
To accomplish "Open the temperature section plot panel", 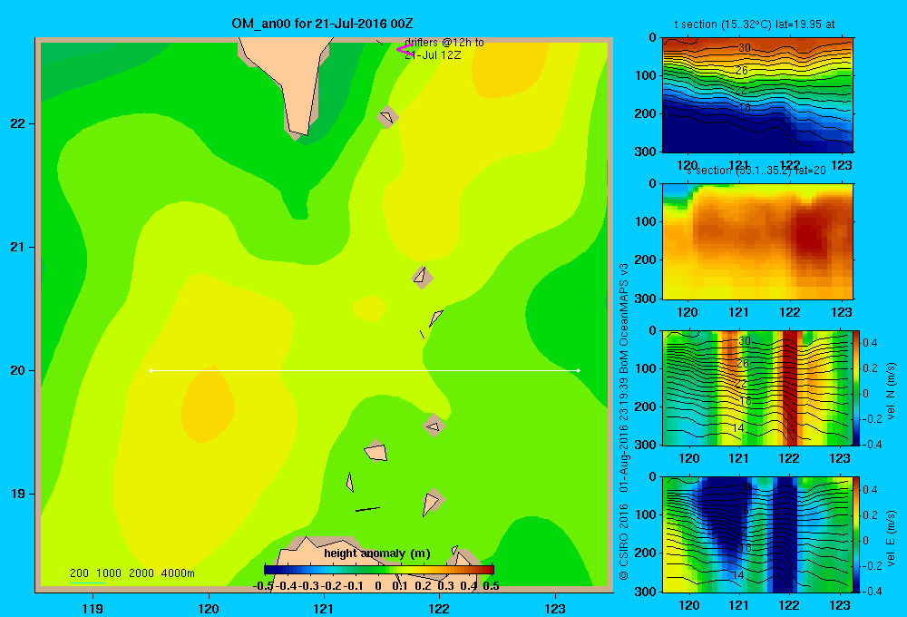I will point(757,95).
